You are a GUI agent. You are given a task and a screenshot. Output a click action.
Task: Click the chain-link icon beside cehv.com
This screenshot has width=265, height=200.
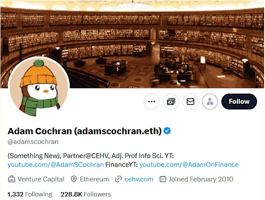tap(118, 179)
